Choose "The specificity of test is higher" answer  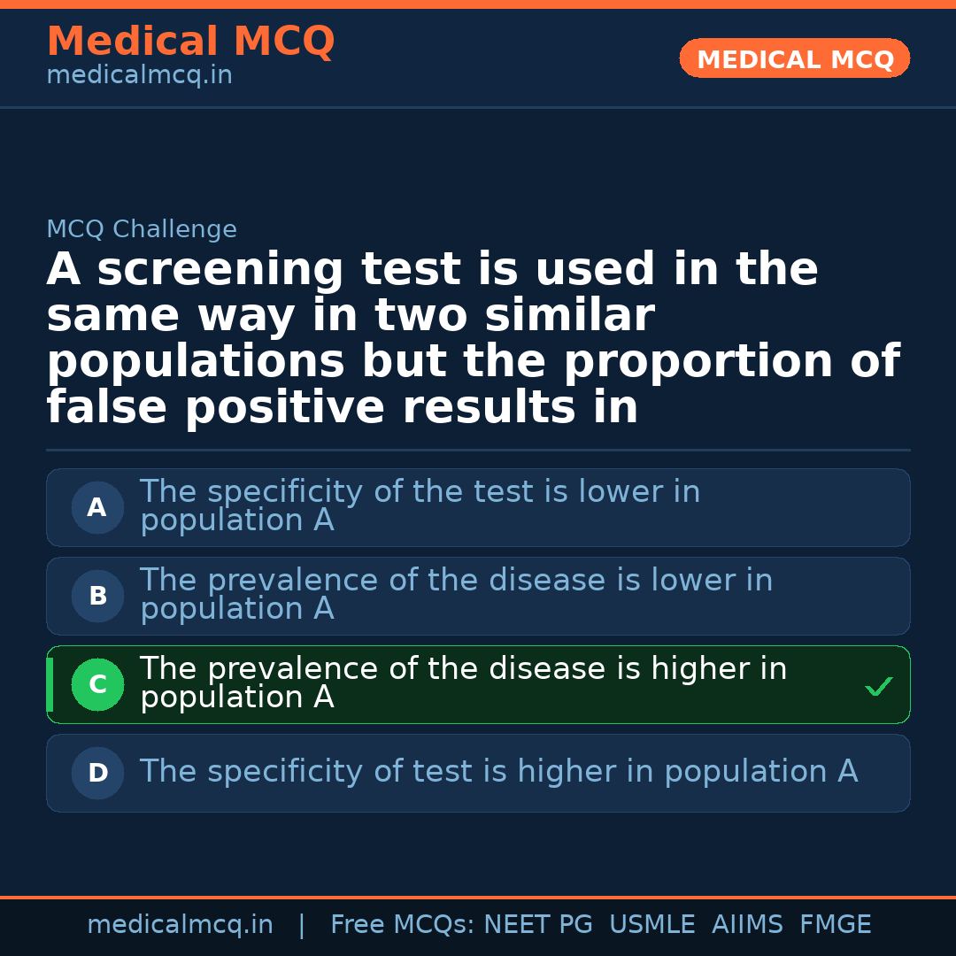coord(498,772)
